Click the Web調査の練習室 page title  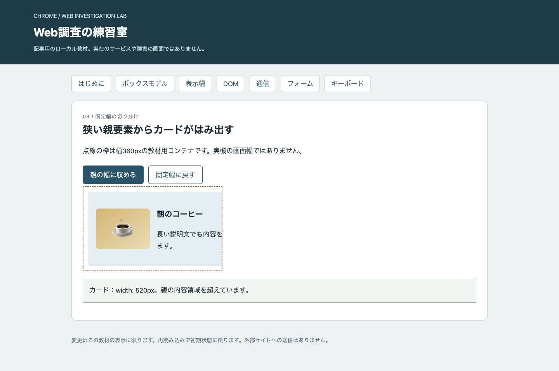(x=81, y=32)
